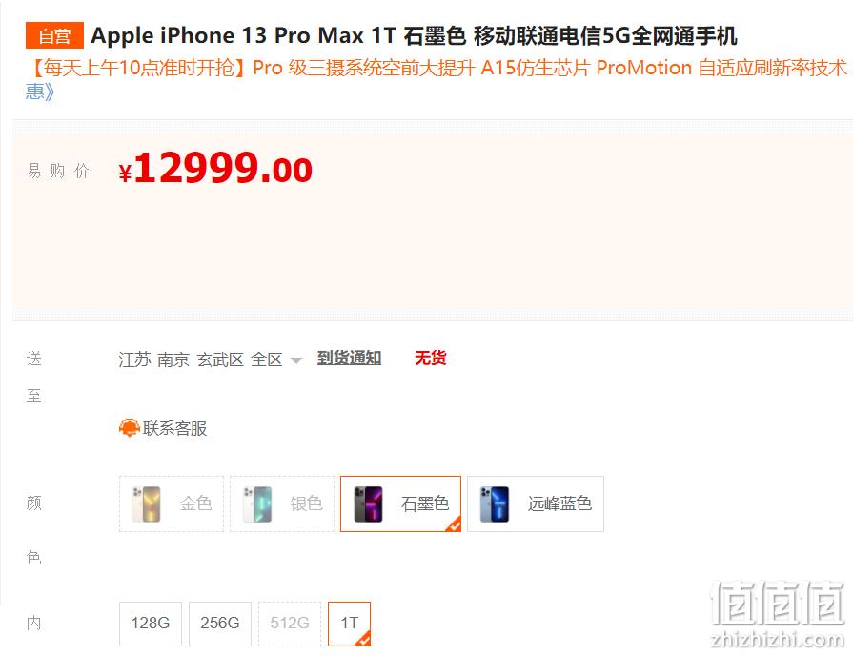Click the customer service headset icon
The image size is (853, 656).
coord(130,428)
